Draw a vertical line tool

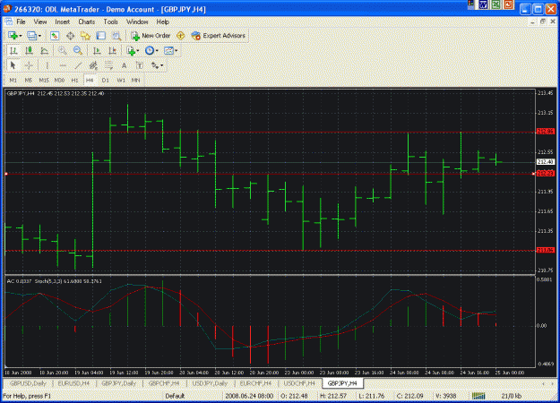(x=47, y=65)
